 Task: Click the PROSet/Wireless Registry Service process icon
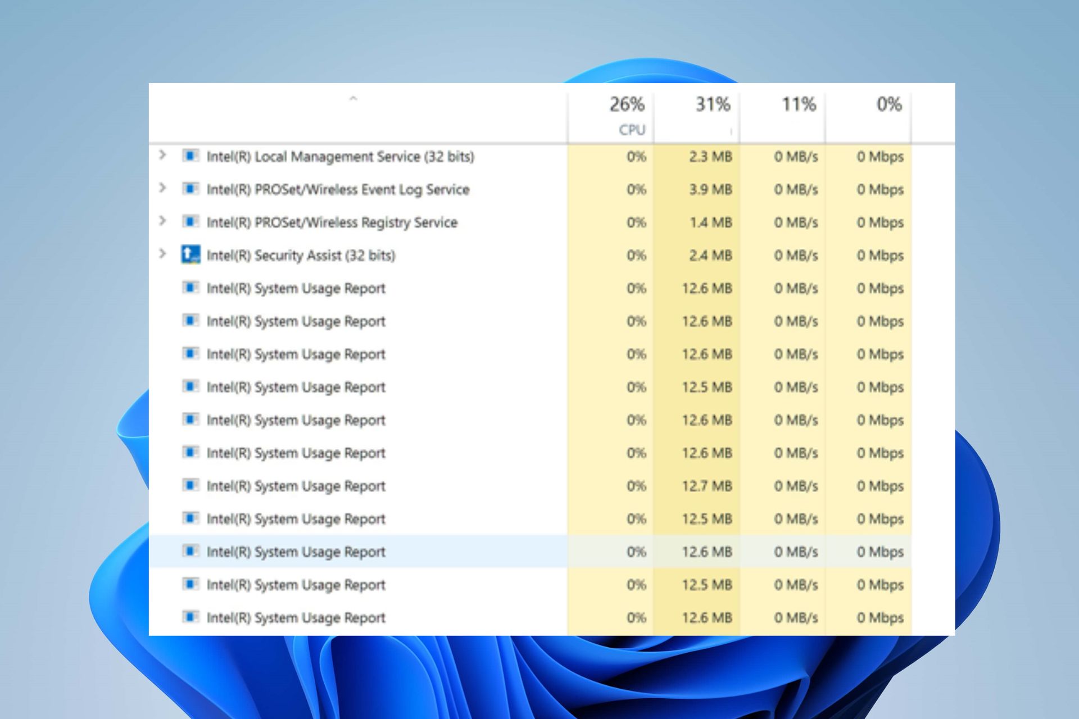click(x=191, y=221)
